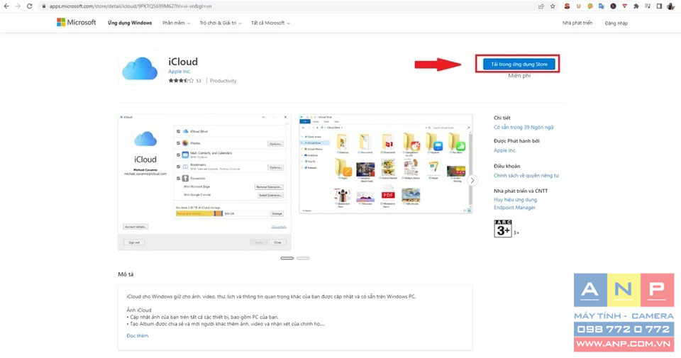The width and height of the screenshot is (681, 358).
Task: Open the Chrome profile avatar
Action: [671, 6]
